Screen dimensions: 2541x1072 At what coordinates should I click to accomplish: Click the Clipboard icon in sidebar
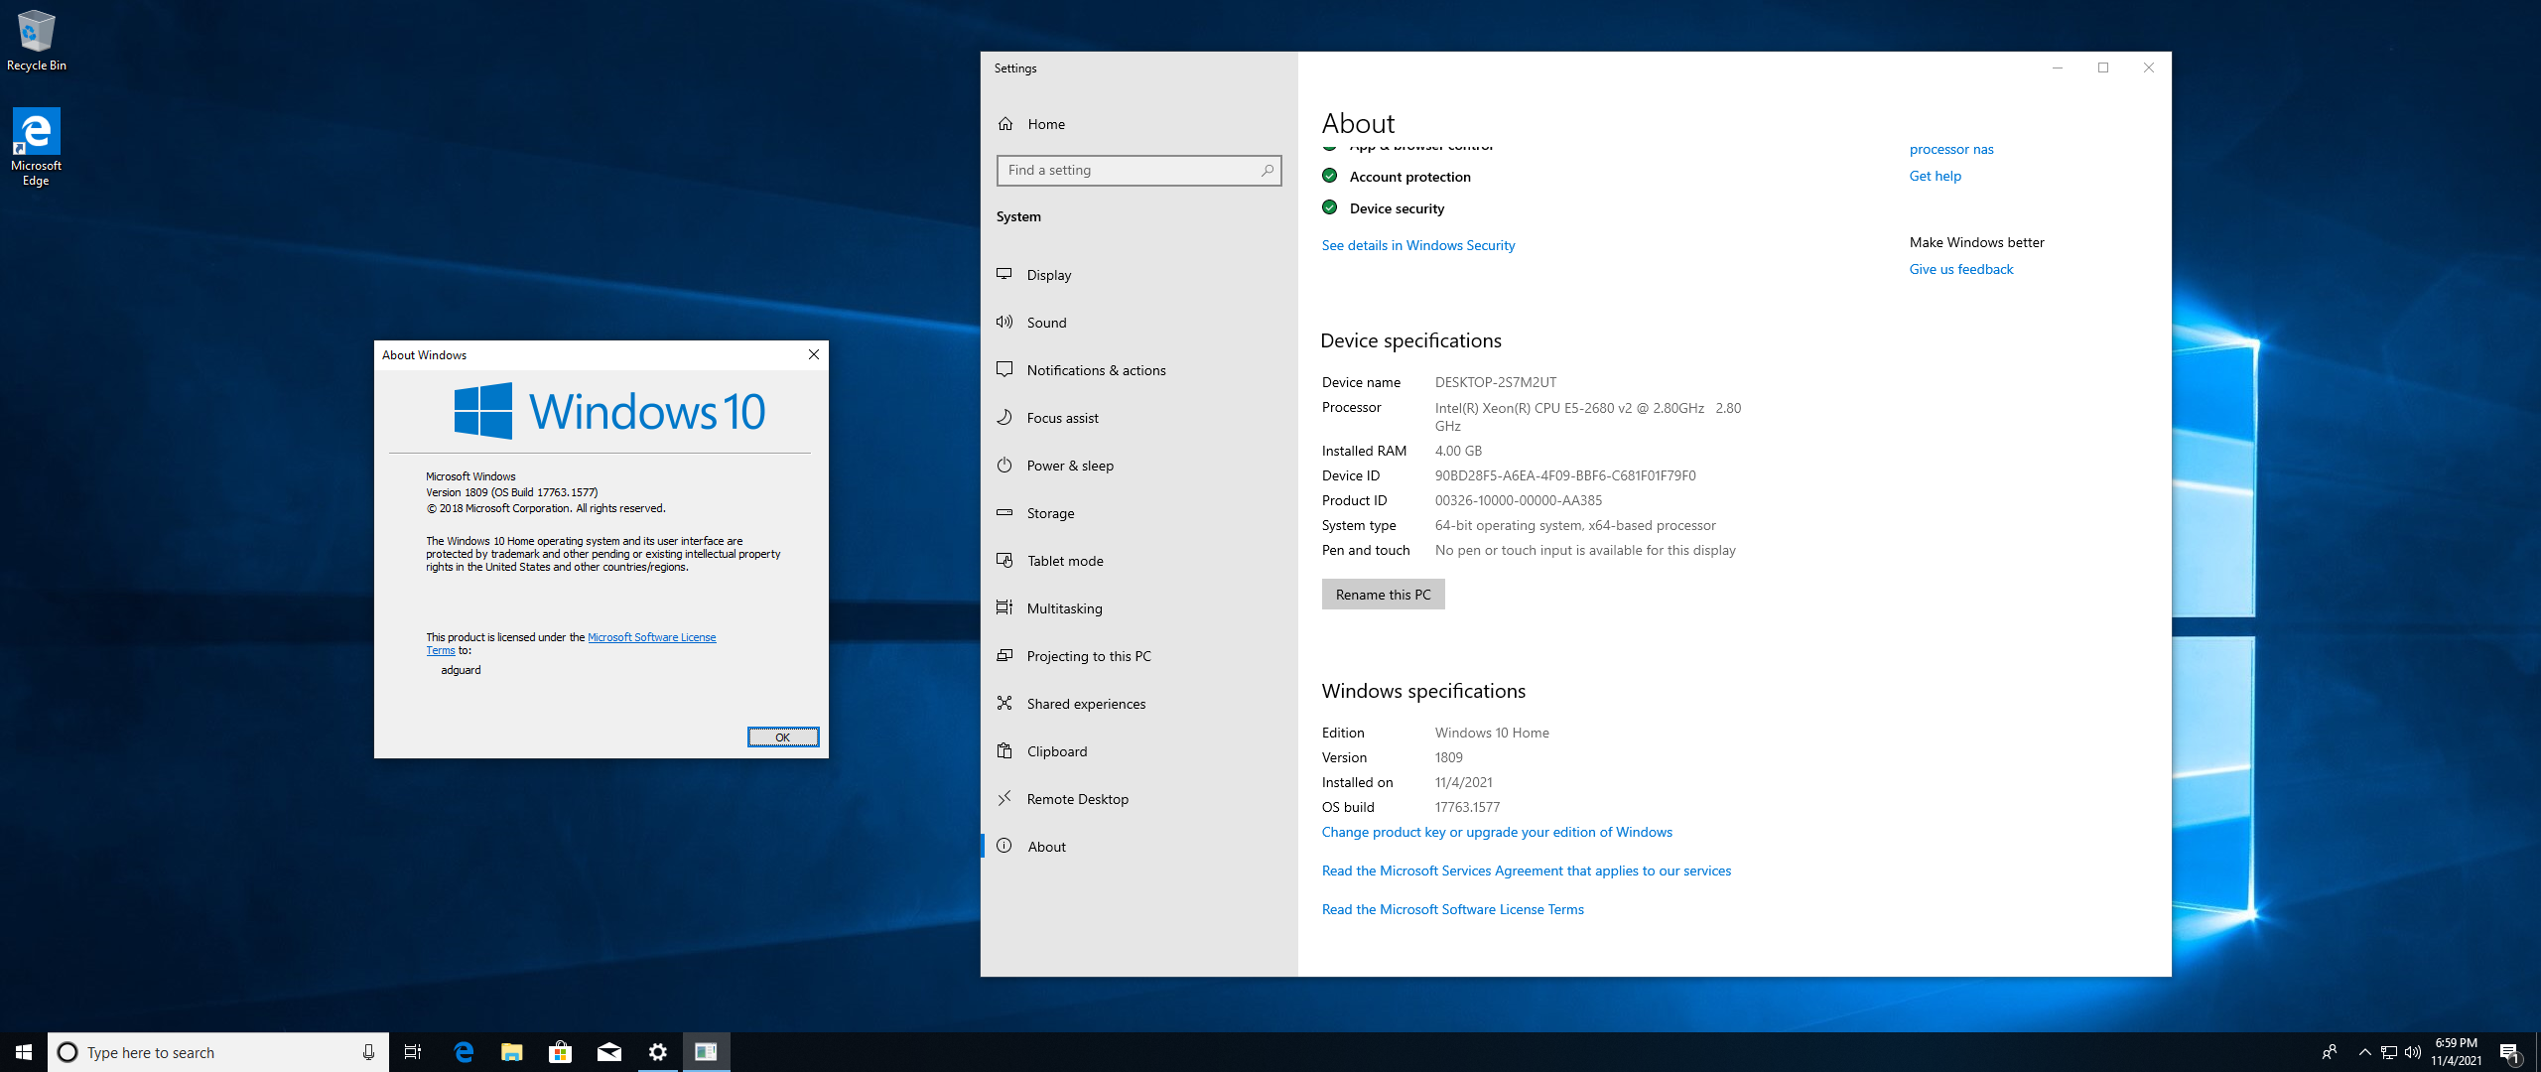coord(1004,750)
